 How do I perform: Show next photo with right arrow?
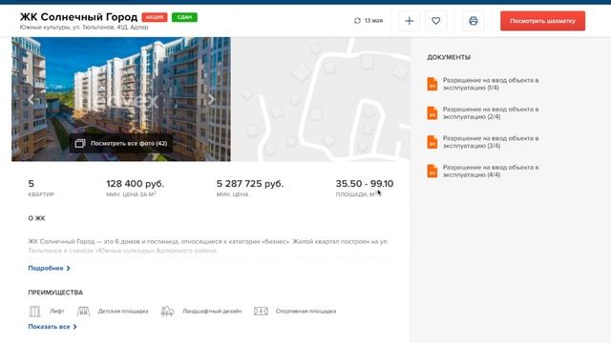[211, 99]
